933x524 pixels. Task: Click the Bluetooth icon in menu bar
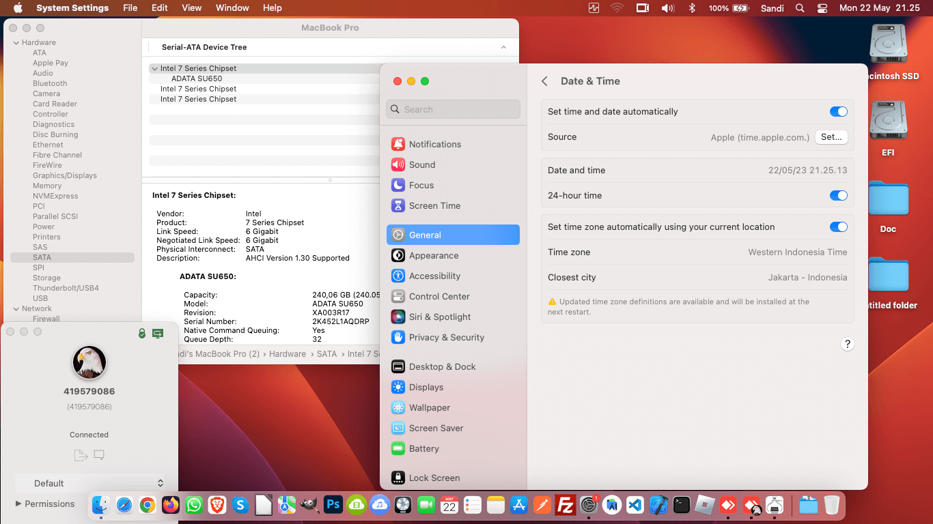(691, 8)
